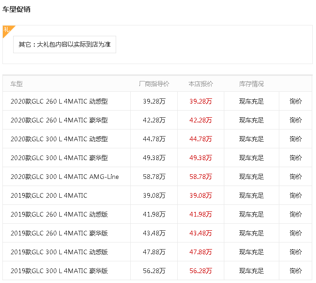This screenshot has width=316, height=283.
Task: Click 询价 for 2020款GLC 300 L 豪华型
Action: pyautogui.click(x=296, y=158)
